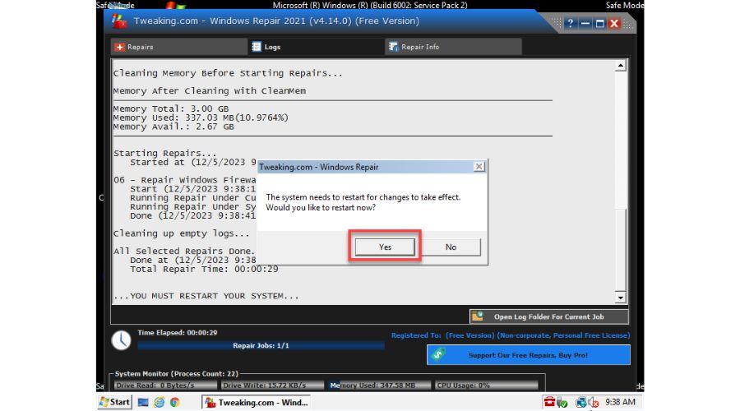The height and width of the screenshot is (411, 740).
Task: Click the Logs tab document icon
Action: click(257, 47)
